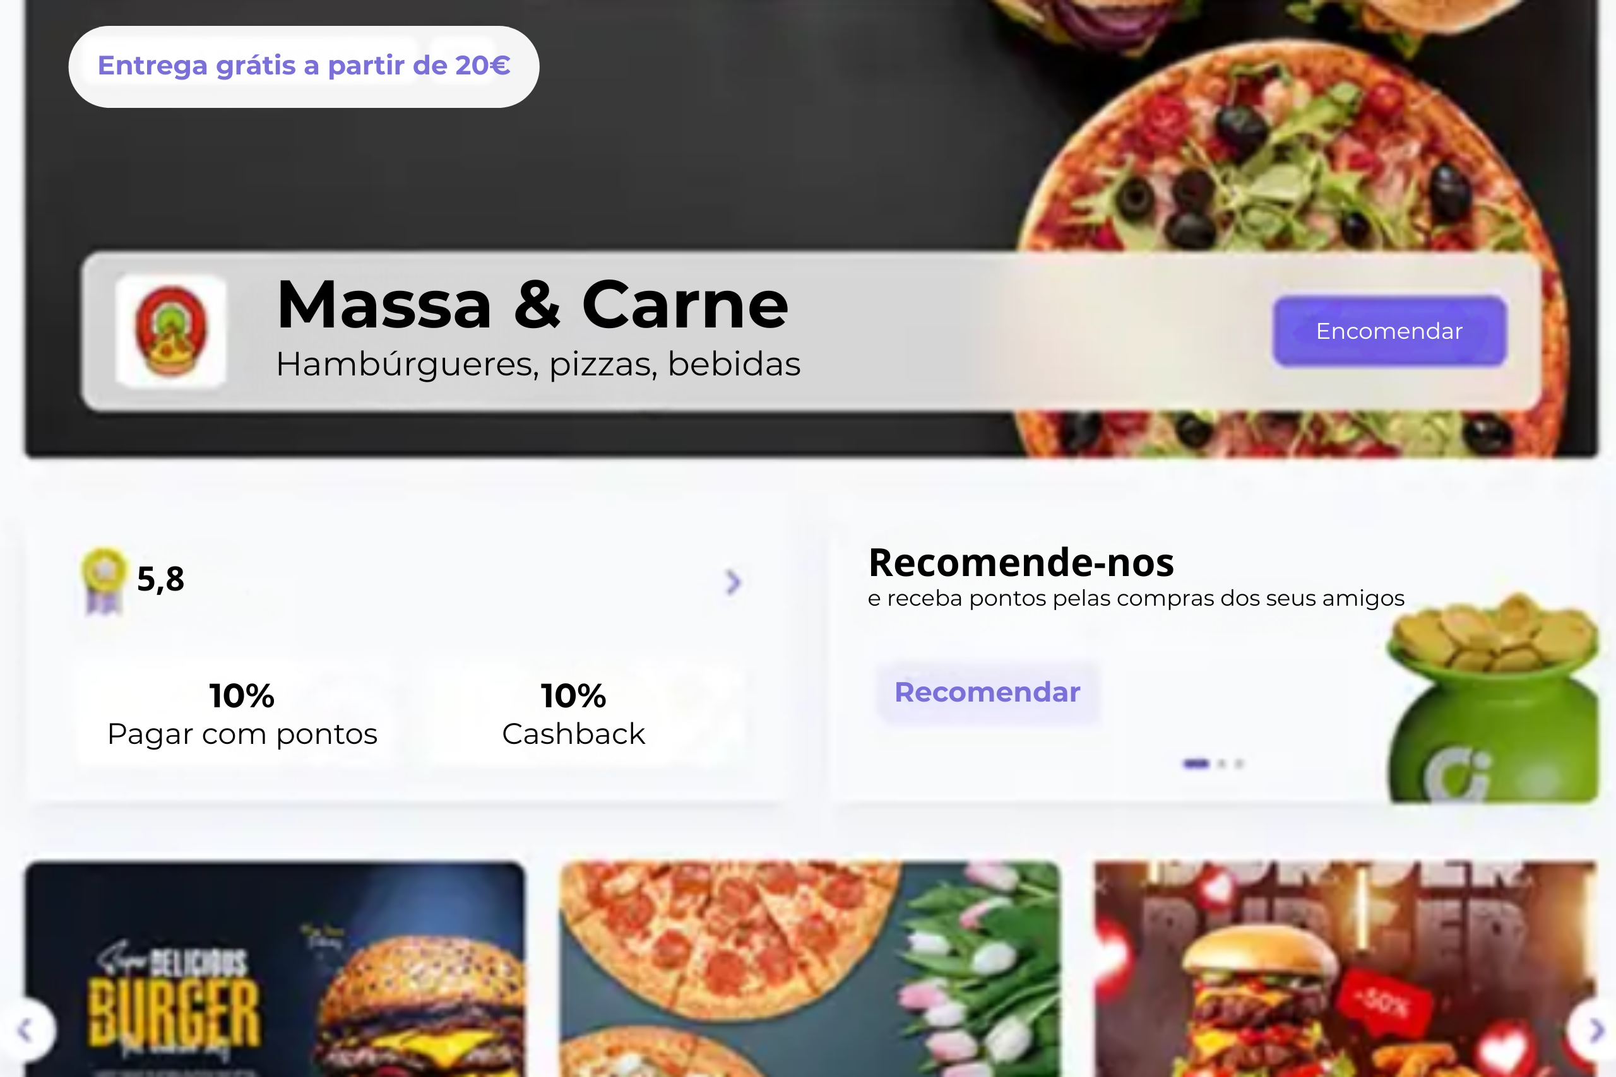The image size is (1616, 1077).
Task: Click the Massa & Carne restaurant title
Action: (533, 304)
